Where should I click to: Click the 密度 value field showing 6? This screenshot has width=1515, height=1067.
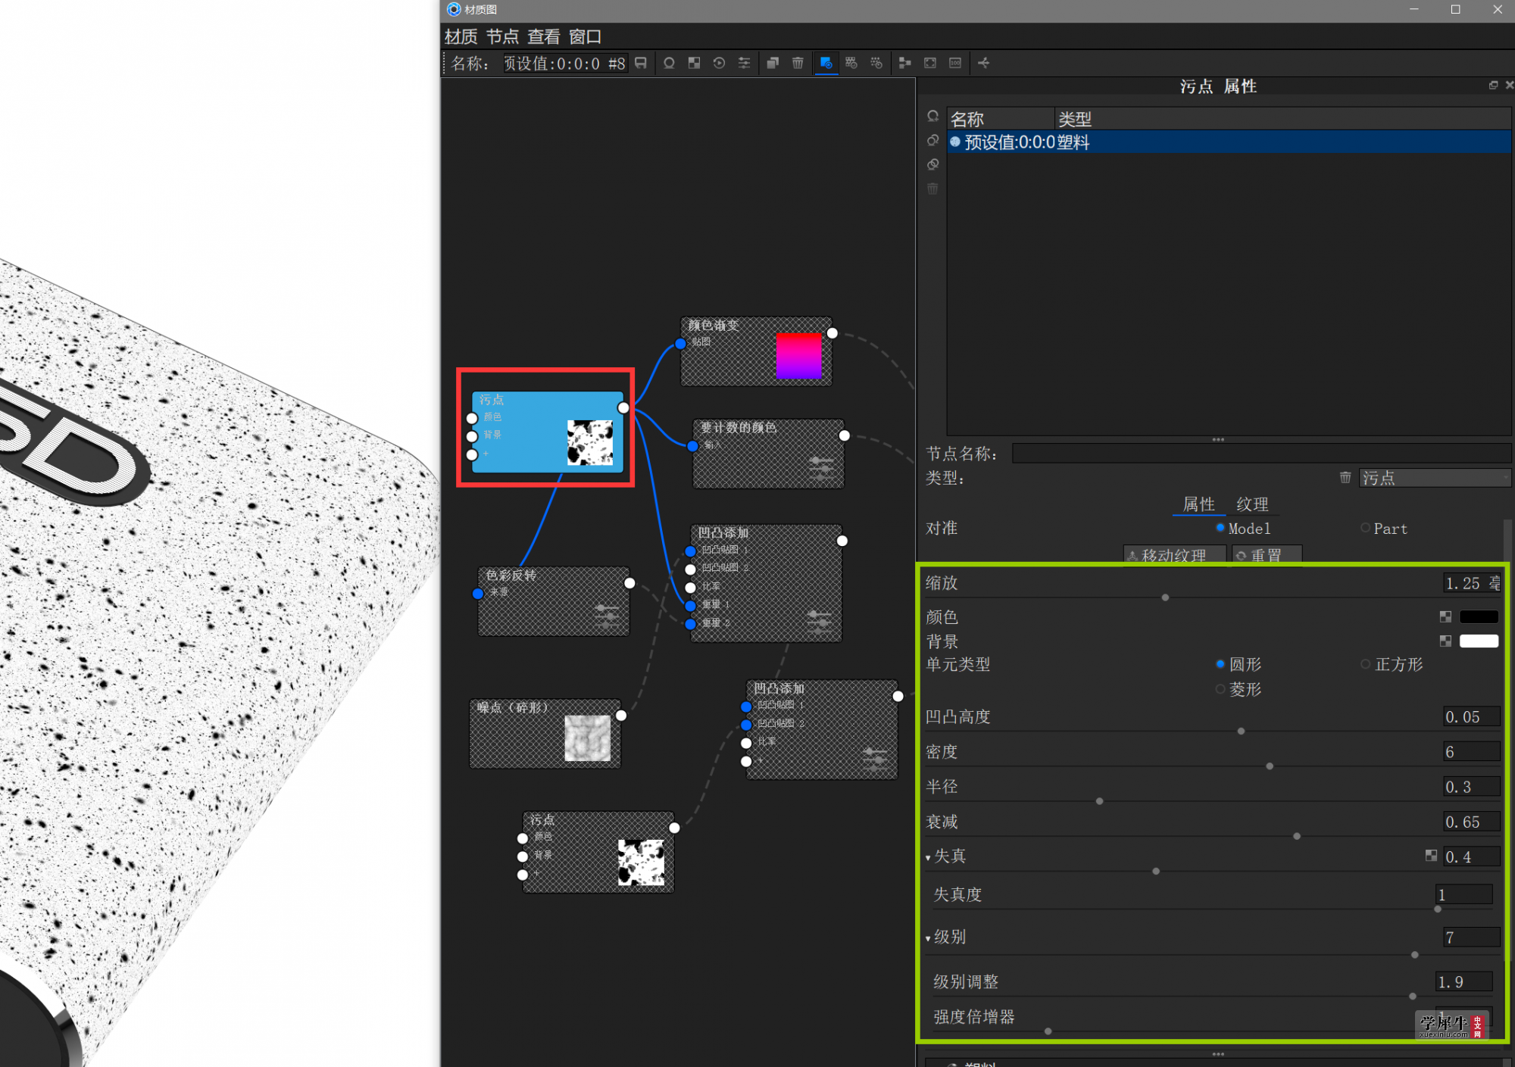[1471, 751]
